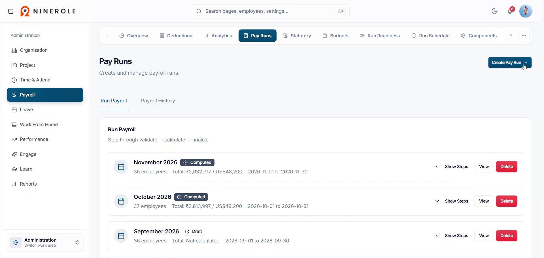Viewport: 544px width, 258px height.
Task: Switch to the Payroll History tab
Action: [158, 101]
